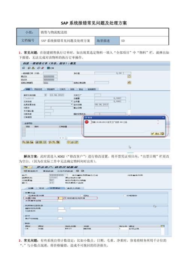Click the Incoterms code field
The width and height of the screenshot is (188, 267).
pos(61,208)
